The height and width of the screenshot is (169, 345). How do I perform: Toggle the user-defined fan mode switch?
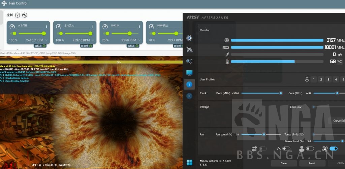point(310,148)
